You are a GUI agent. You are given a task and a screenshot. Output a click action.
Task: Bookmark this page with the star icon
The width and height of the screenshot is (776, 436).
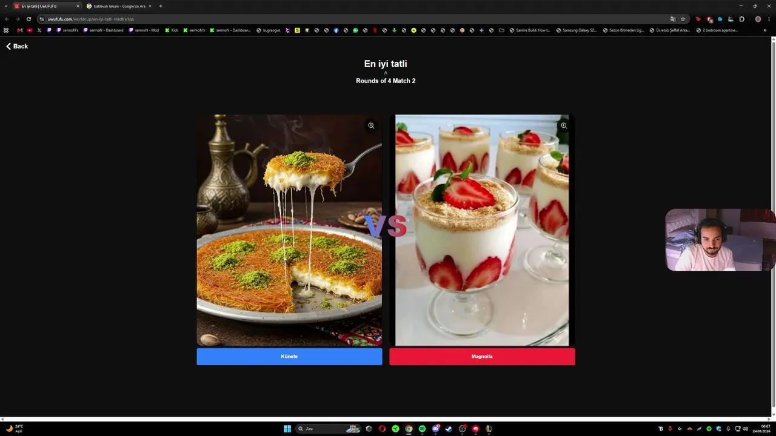coord(683,19)
